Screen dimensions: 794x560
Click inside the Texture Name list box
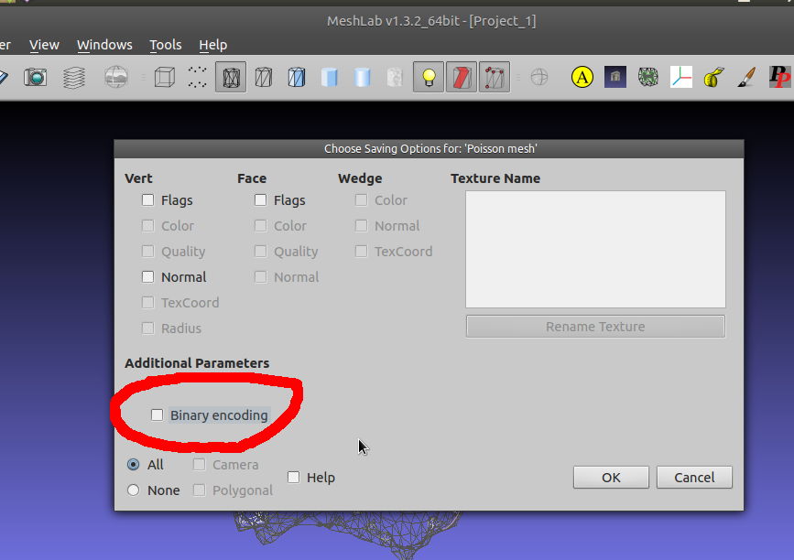coord(595,249)
